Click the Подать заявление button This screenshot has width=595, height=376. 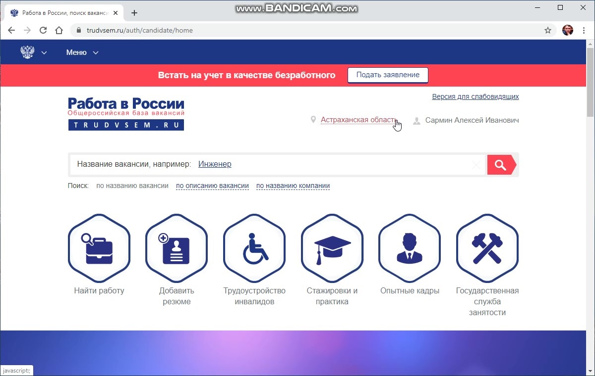(388, 75)
